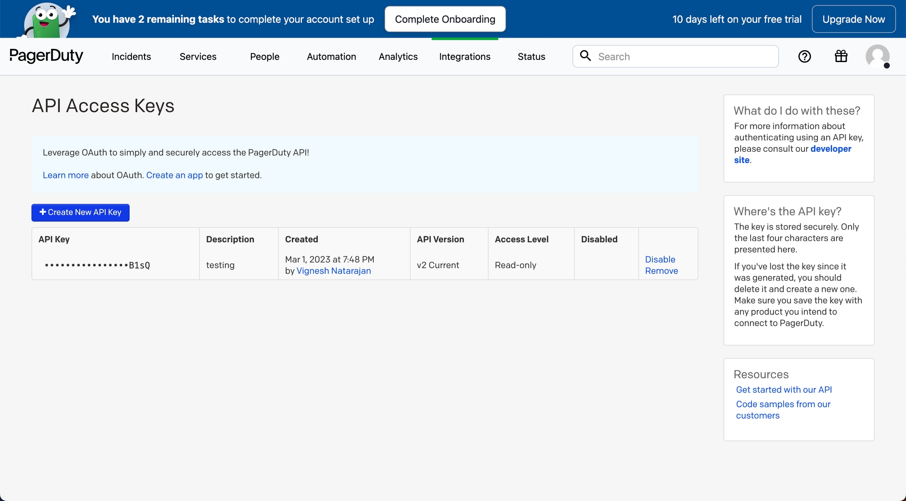The image size is (906, 501).
Task: Select the Integrations menu
Action: tap(465, 57)
